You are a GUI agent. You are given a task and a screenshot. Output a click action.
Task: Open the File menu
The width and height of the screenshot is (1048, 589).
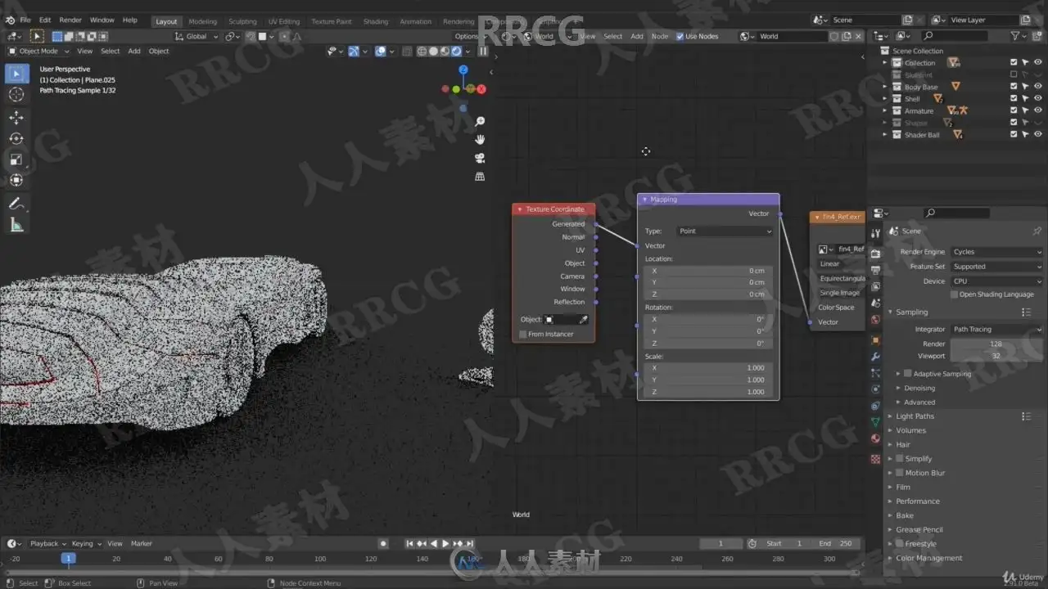(x=25, y=20)
